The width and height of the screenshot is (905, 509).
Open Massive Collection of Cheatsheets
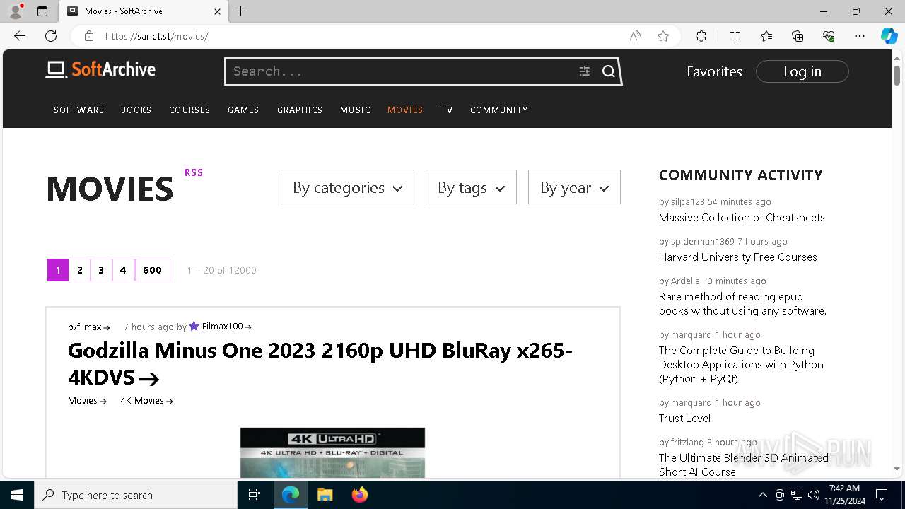742,218
